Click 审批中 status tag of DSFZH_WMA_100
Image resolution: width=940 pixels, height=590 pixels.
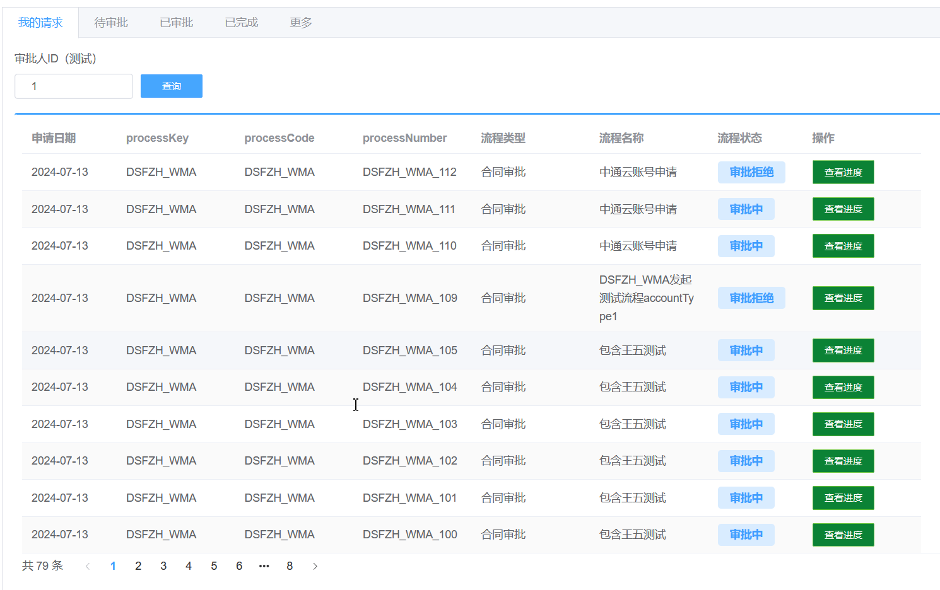(746, 535)
